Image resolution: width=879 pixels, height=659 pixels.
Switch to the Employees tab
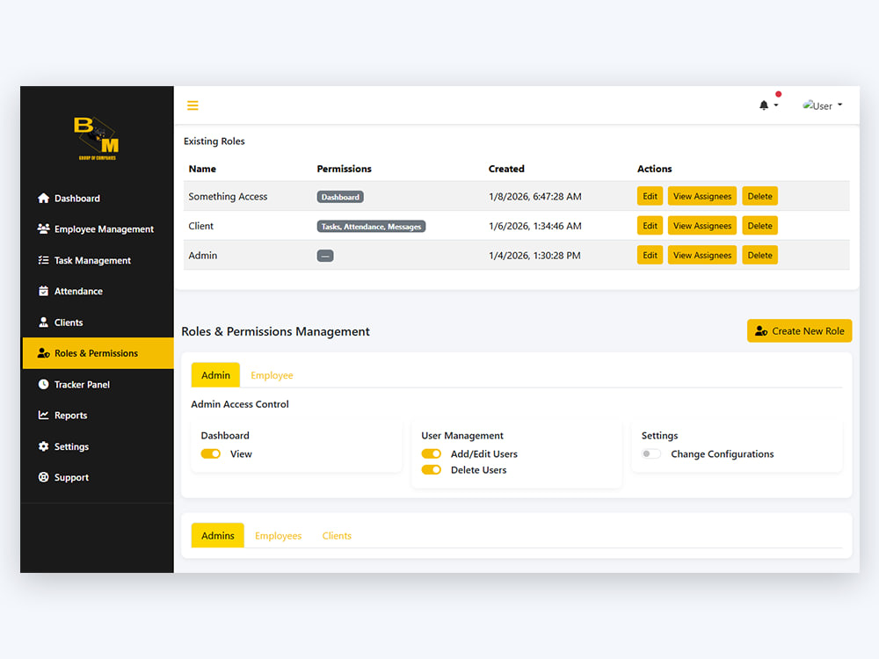[x=278, y=535]
